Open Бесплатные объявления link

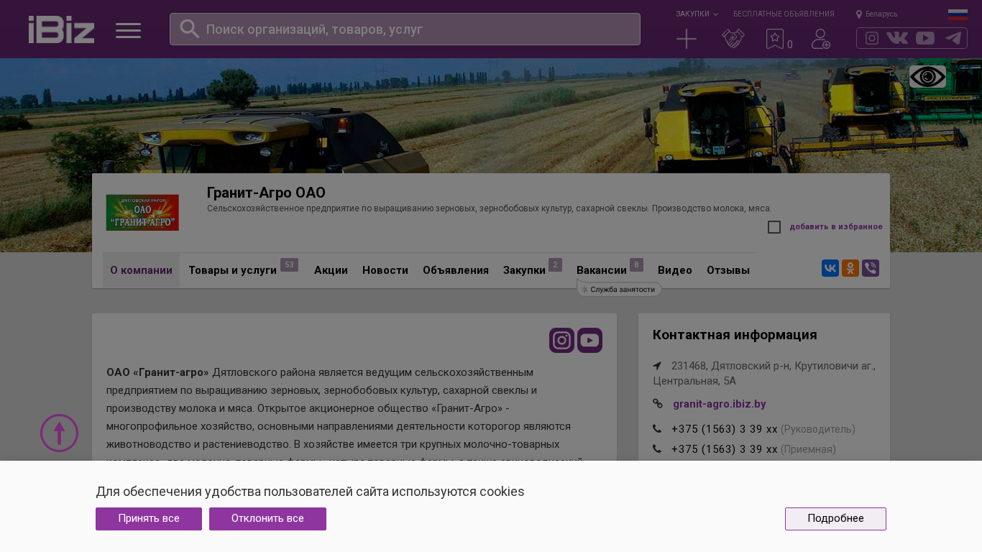[784, 14]
